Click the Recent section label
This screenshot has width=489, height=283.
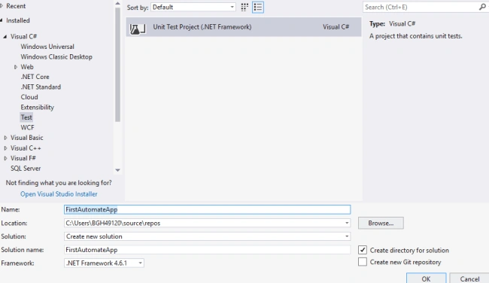tap(16, 6)
